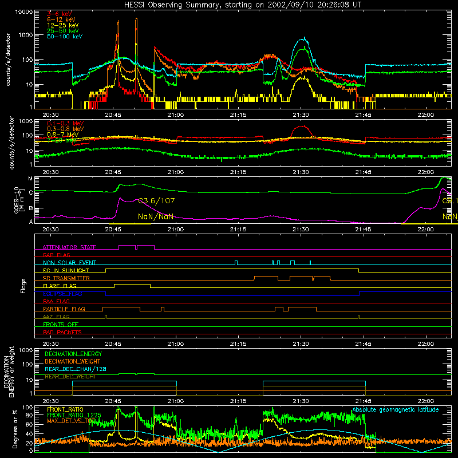Click the DECIMATION ENERGY or weight axis title

coord(9,372)
